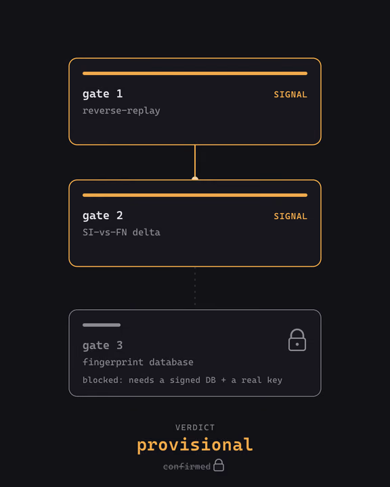The width and height of the screenshot is (390, 487).
Task: Click the fingerprint database text
Action: point(137,362)
